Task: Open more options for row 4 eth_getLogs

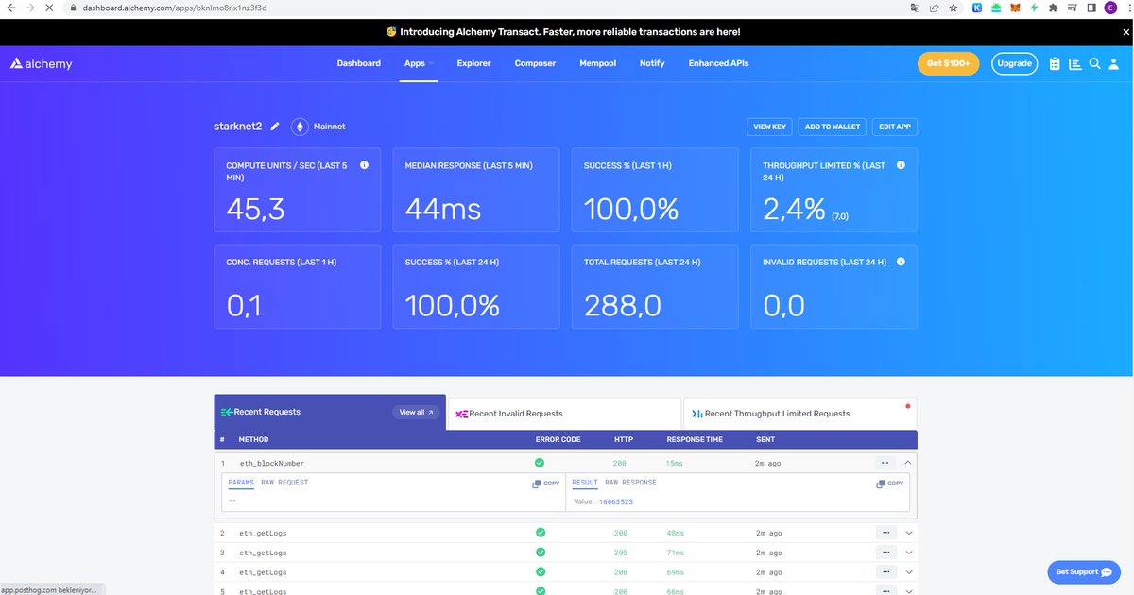Action: [x=885, y=572]
